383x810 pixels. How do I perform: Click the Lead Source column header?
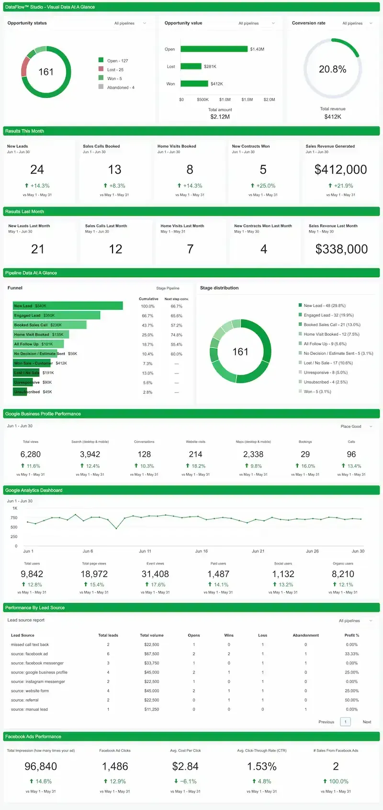[23, 635]
